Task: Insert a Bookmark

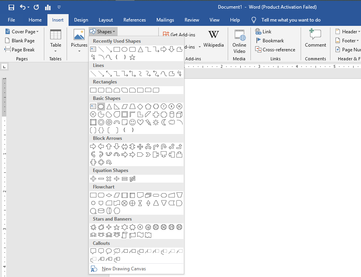Action: pos(270,41)
